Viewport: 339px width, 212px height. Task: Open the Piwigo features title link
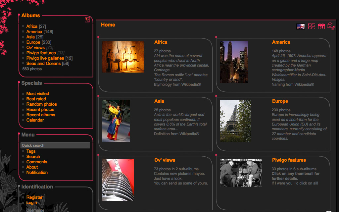coord(289,160)
